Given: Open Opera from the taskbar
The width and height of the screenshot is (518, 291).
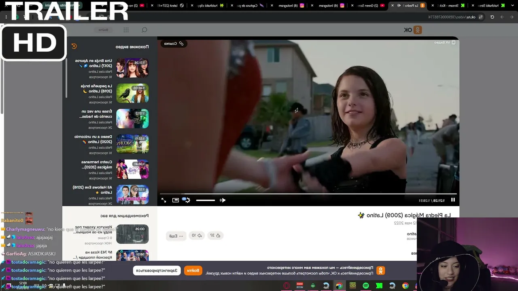Looking at the screenshot, I should point(287,286).
